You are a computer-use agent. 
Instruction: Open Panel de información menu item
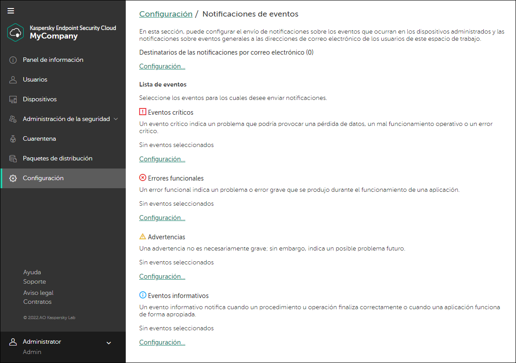tap(63, 60)
